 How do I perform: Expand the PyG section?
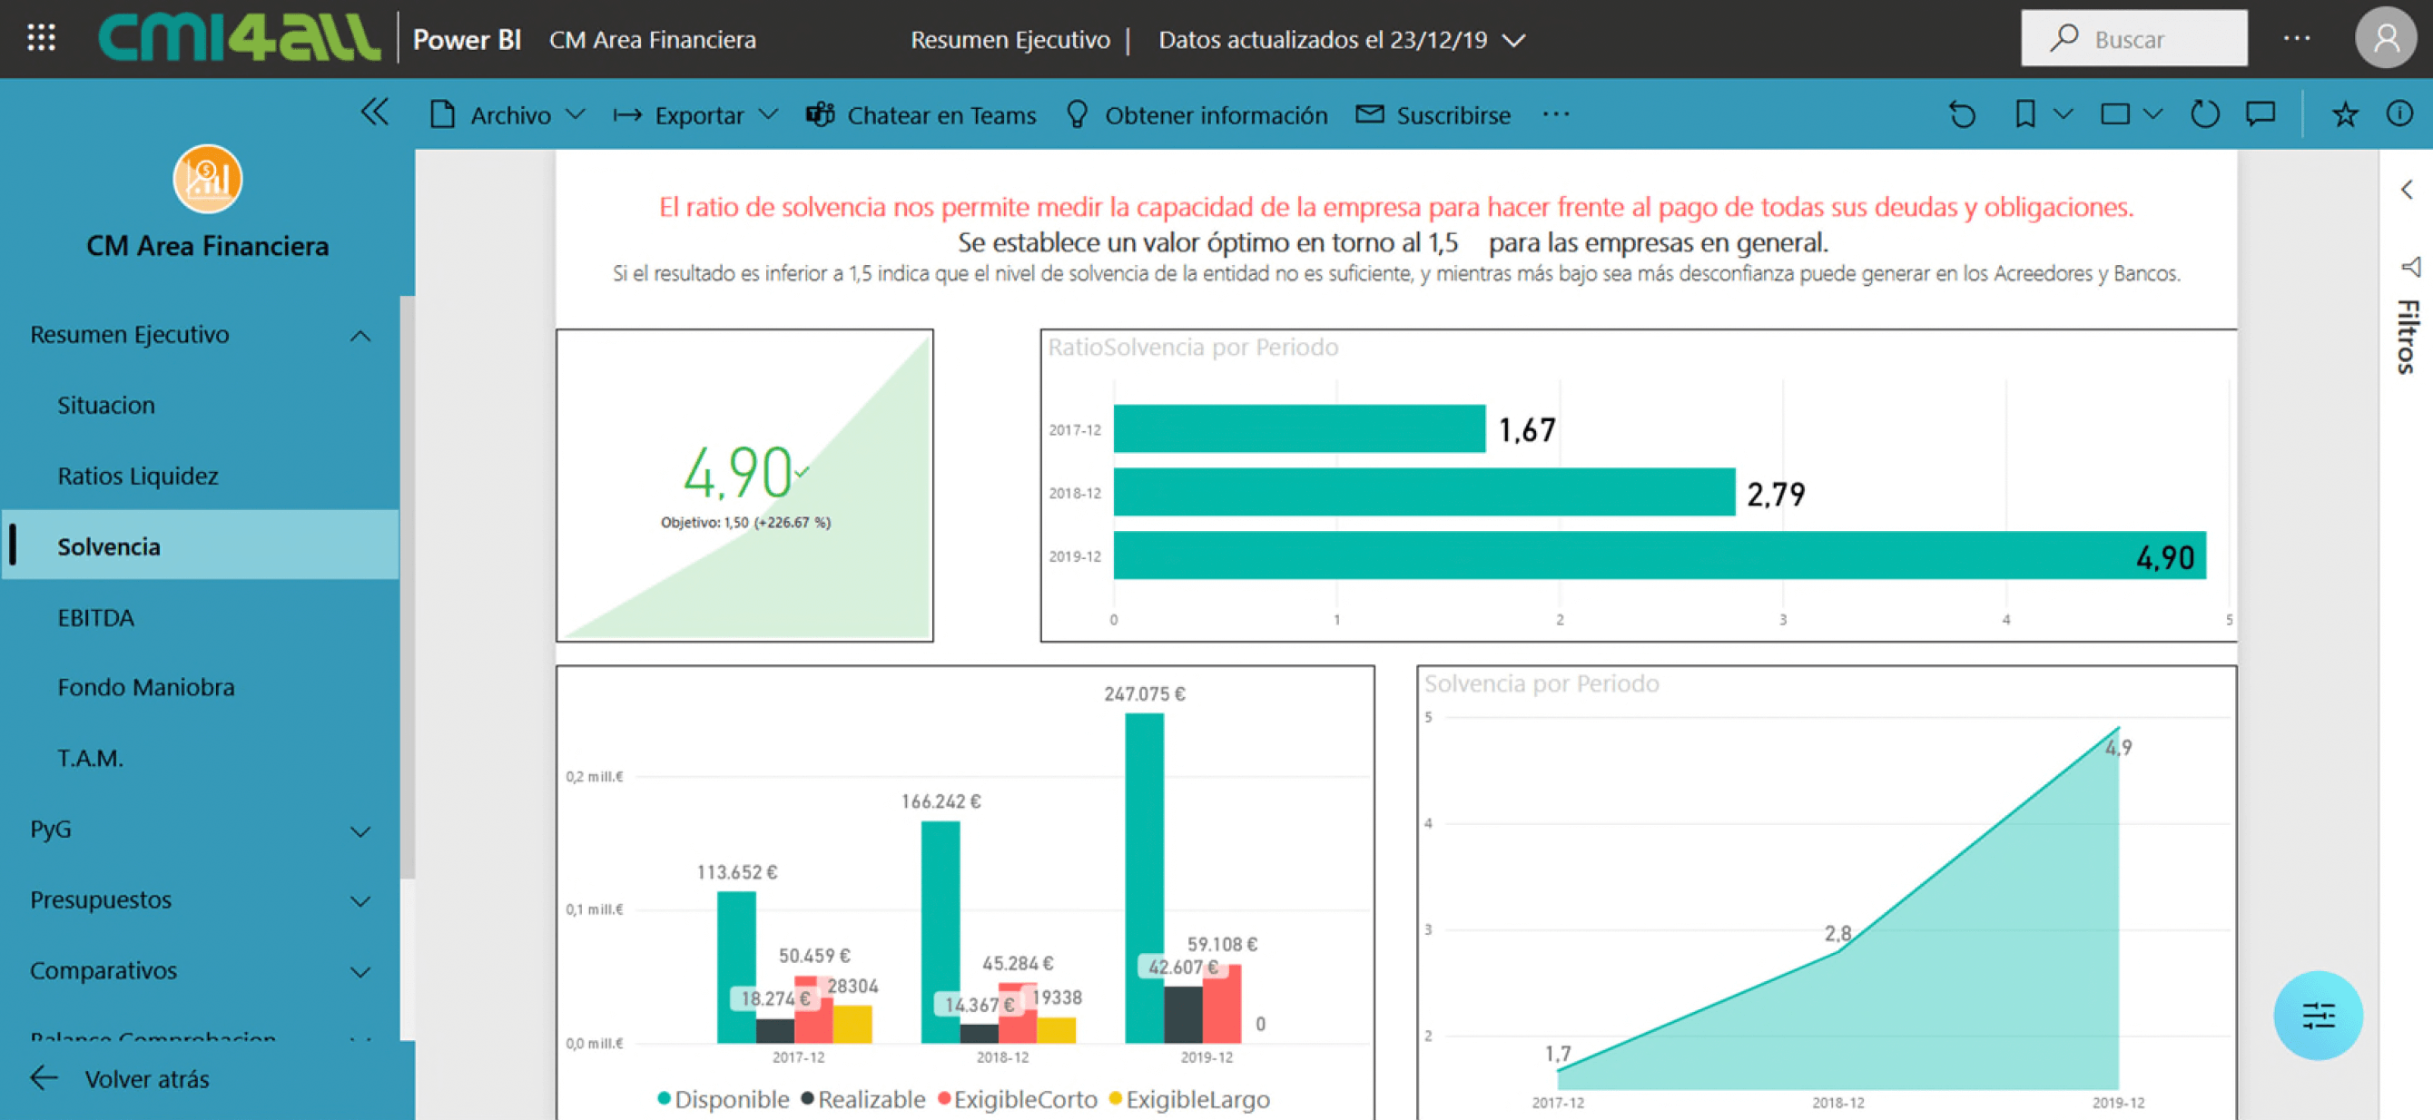point(360,831)
